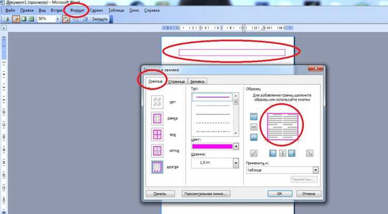Open the Сервис menu
The height and width of the screenshot is (214, 388).
tap(96, 10)
